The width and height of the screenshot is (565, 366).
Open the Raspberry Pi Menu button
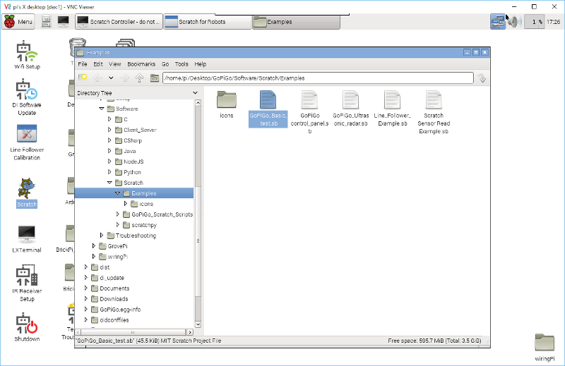19,22
